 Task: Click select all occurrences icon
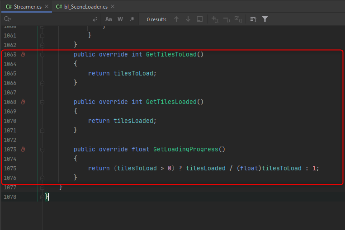pyautogui.click(x=238, y=19)
